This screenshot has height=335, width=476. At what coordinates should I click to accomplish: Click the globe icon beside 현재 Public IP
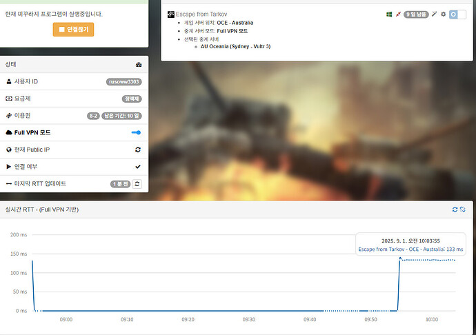(x=9, y=150)
